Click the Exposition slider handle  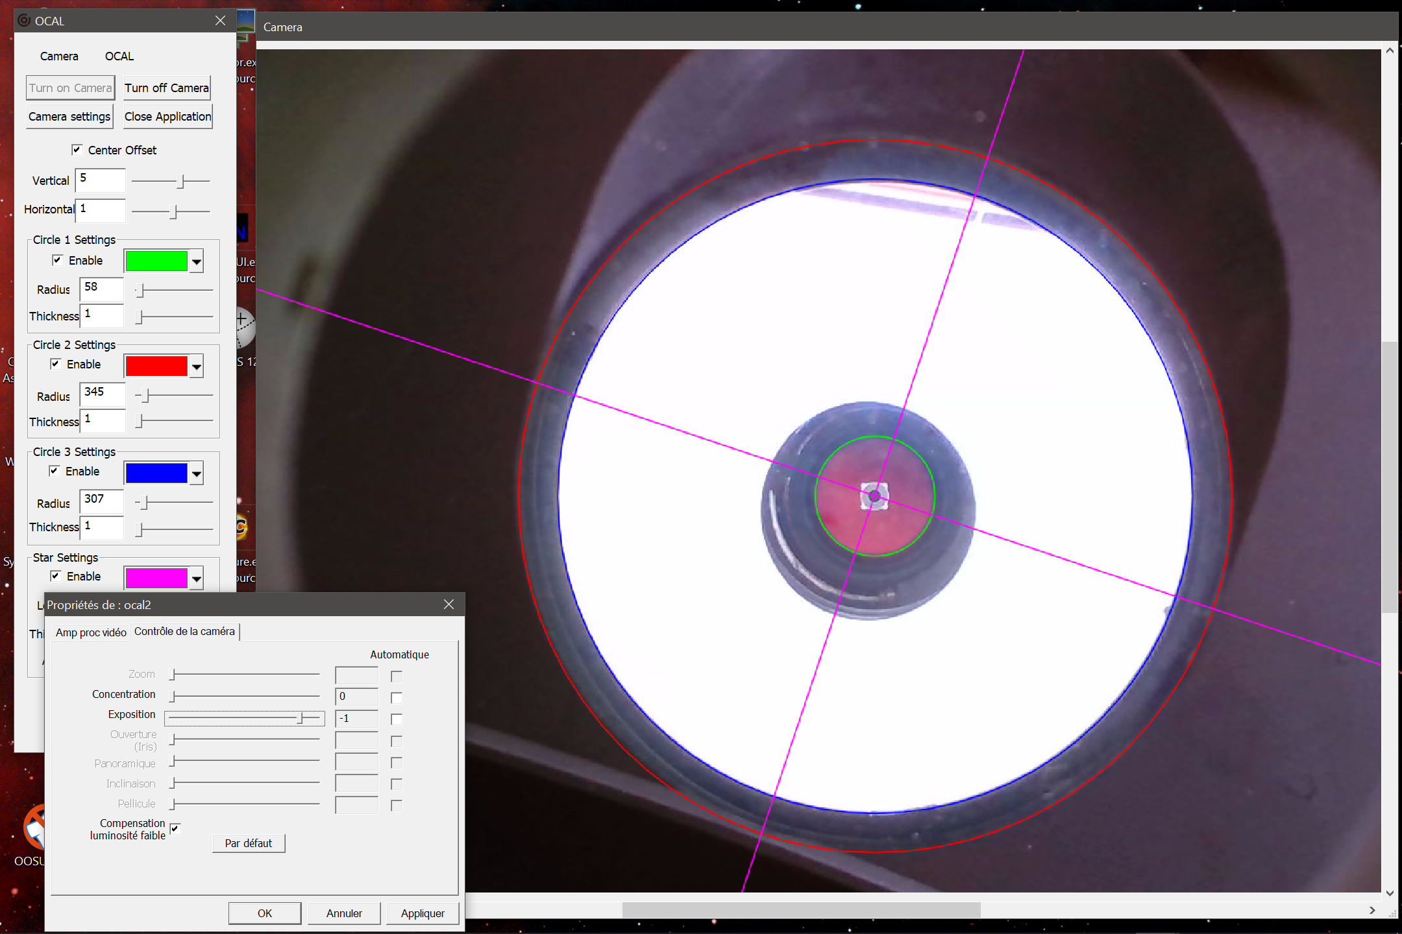(300, 718)
